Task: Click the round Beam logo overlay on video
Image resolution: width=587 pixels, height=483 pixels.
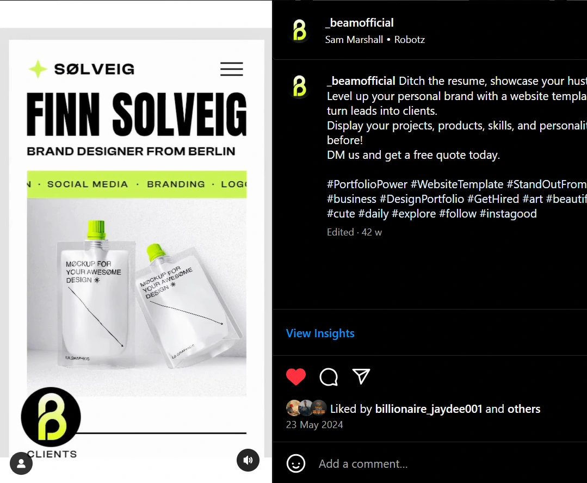Action: pos(51,417)
